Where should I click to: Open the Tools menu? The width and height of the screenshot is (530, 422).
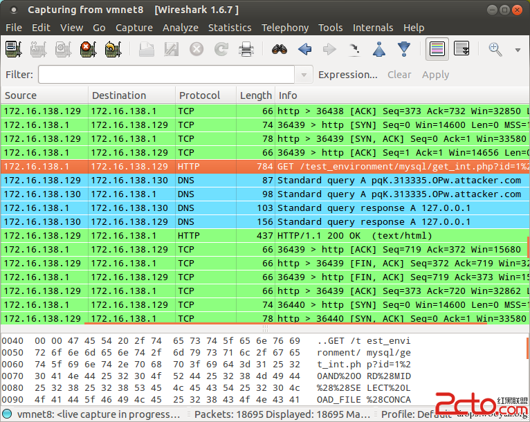click(x=331, y=28)
